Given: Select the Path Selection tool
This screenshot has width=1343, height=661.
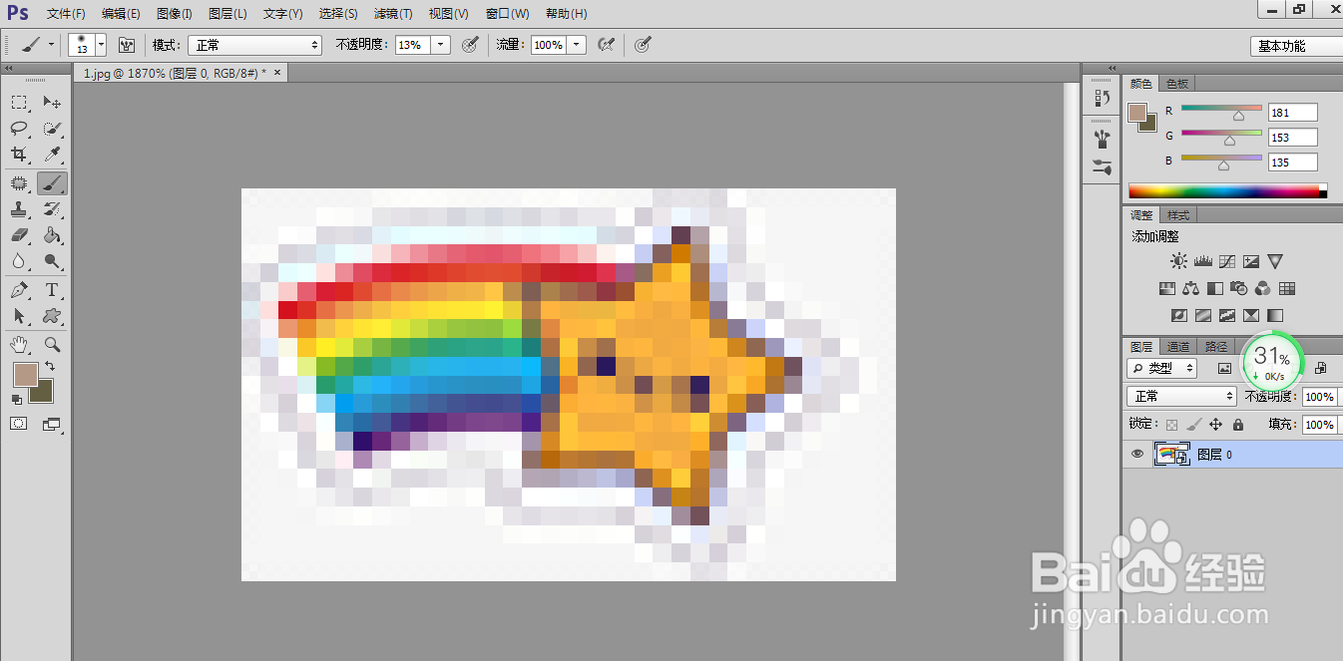Looking at the screenshot, I should (x=19, y=316).
